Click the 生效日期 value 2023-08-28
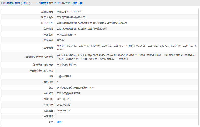This screenshot has width=200, height=127. click(63, 105)
